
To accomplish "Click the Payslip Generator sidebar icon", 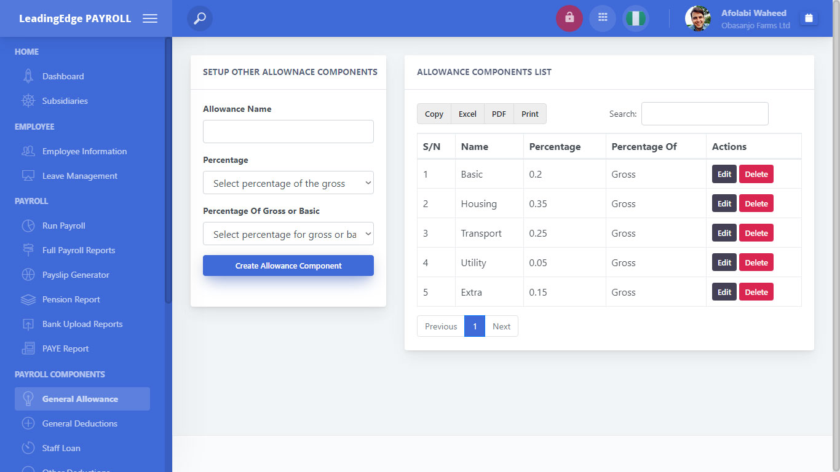I will coord(28,275).
